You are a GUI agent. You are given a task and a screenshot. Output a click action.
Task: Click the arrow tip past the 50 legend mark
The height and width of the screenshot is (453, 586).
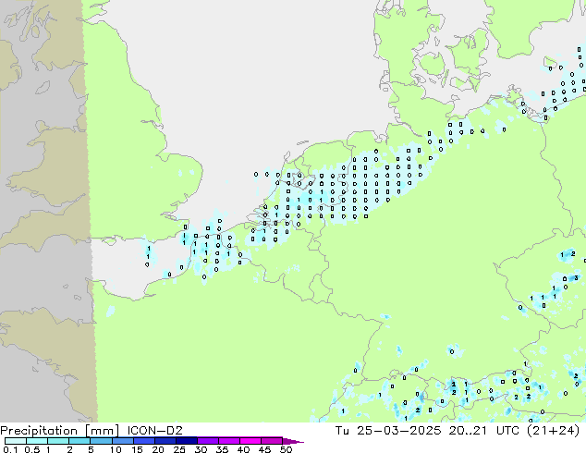294,441
